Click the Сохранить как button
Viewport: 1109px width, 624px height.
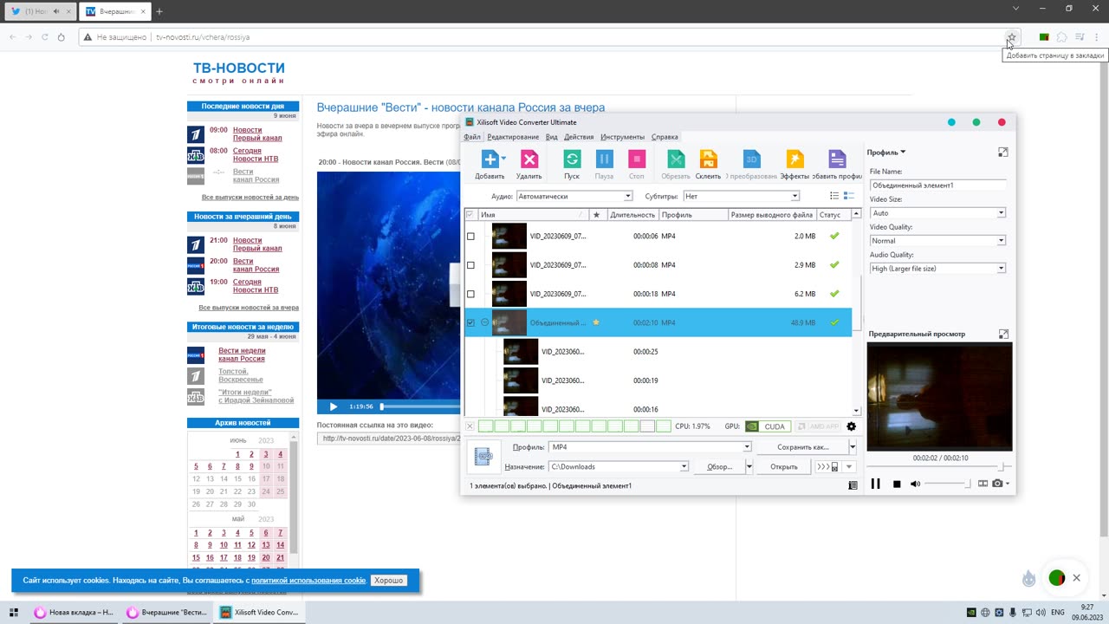click(802, 447)
